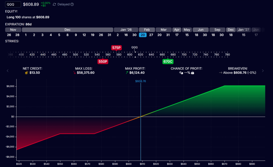
Task: Select the Jan '26 month tab
Action: point(126,30)
